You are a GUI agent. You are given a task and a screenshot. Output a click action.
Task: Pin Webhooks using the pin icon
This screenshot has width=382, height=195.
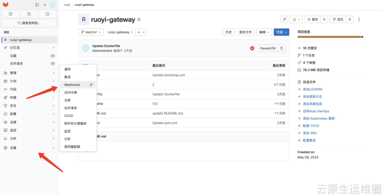[x=91, y=85]
